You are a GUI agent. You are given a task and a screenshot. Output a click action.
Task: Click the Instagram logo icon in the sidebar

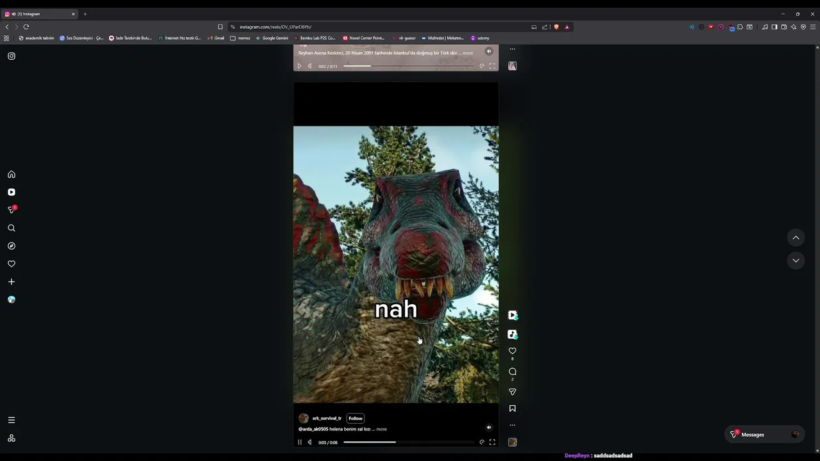[x=12, y=56]
